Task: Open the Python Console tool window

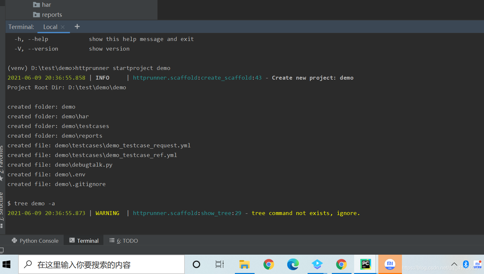Action: (35, 241)
